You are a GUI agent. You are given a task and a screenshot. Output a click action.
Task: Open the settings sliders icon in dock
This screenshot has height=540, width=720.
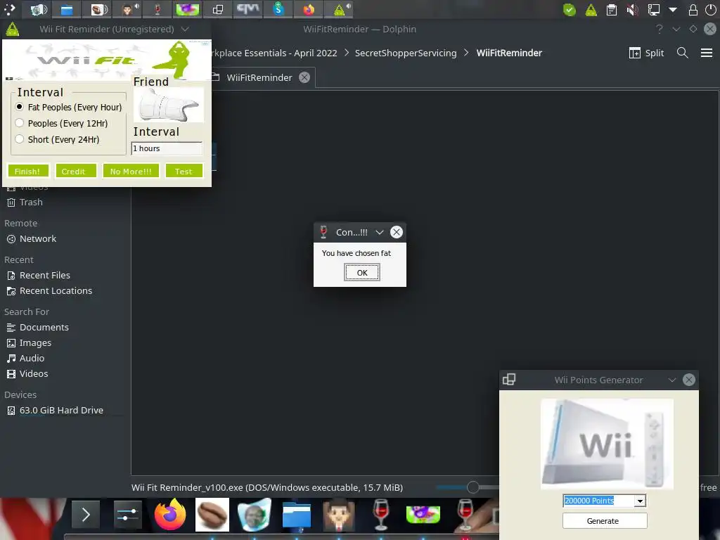click(128, 515)
